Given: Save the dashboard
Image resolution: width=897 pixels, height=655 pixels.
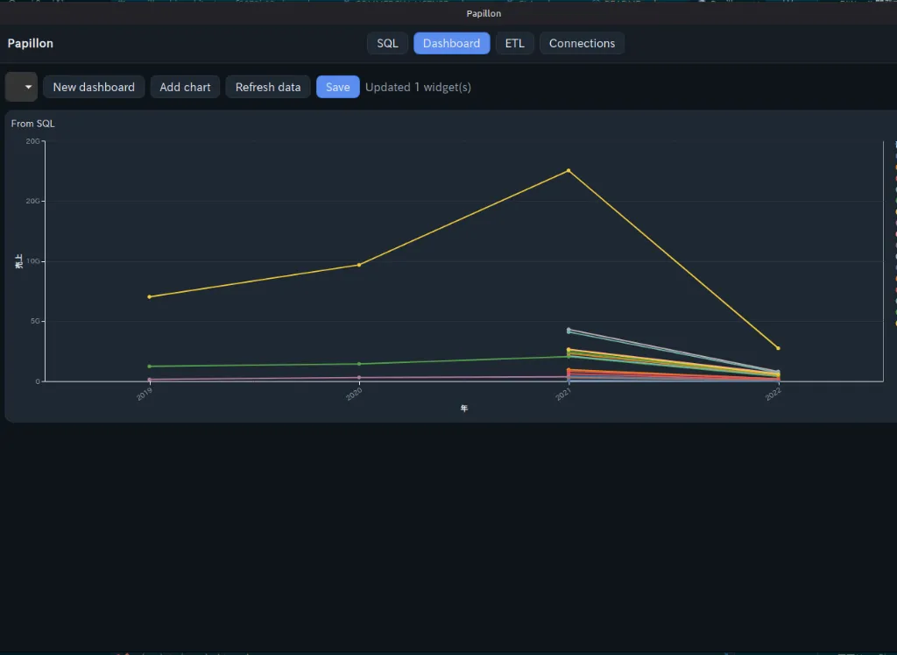Looking at the screenshot, I should pyautogui.click(x=337, y=87).
